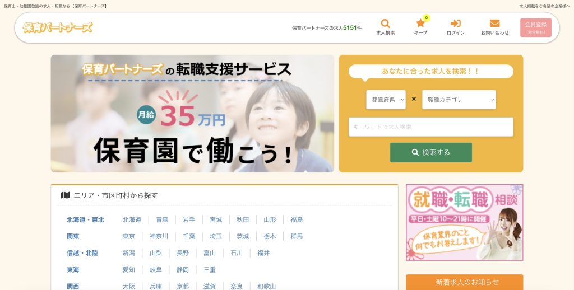Click the green 検索する button
The height and width of the screenshot is (290, 574).
(431, 152)
